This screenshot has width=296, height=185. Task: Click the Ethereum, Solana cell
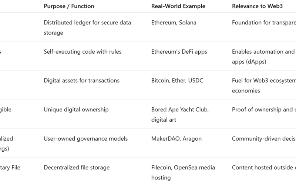(x=174, y=23)
